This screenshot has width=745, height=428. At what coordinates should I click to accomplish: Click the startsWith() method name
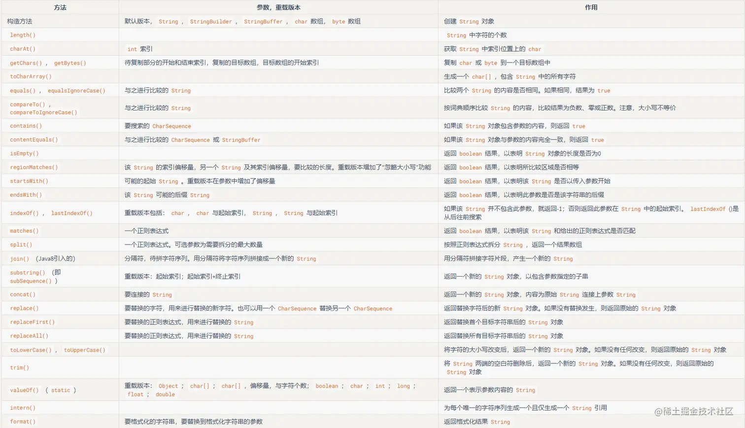tap(29, 181)
